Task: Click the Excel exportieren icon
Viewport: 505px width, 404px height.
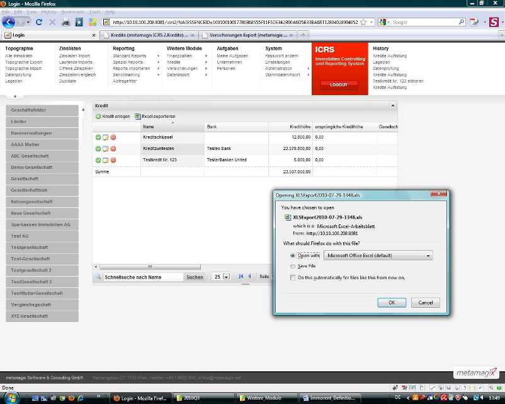Action: (138, 117)
